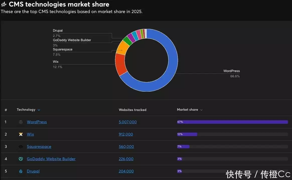
Task: Sort by Technology column chevron
Action: coord(39,110)
